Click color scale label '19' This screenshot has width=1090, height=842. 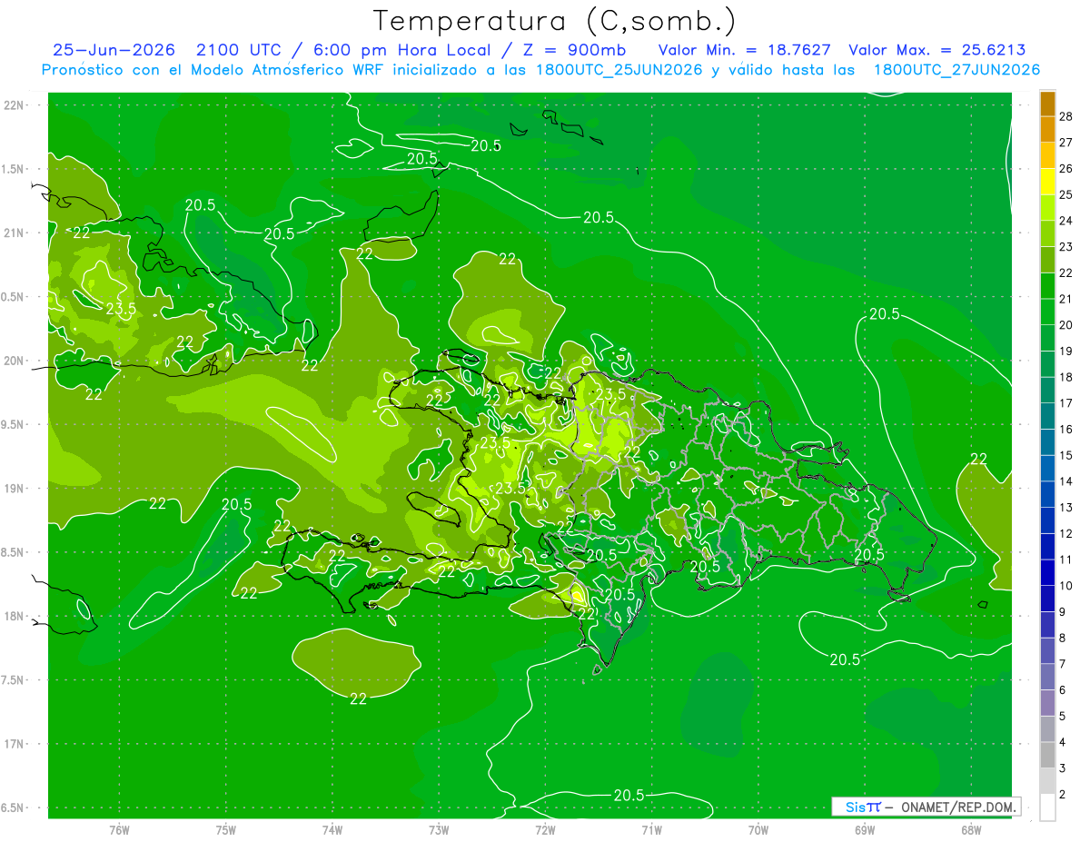pos(1066,351)
